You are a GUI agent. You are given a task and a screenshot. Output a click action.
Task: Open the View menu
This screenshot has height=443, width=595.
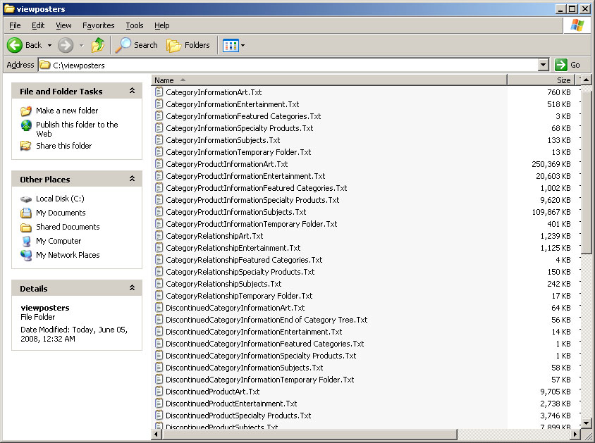(x=63, y=25)
